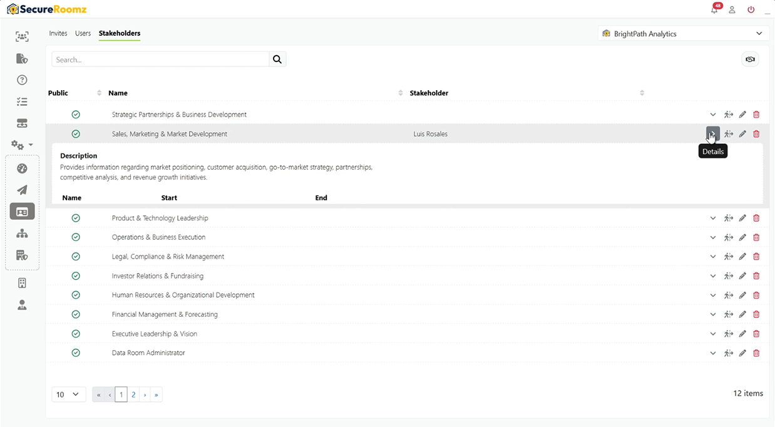Open the secured file sidebar icon

22,58
